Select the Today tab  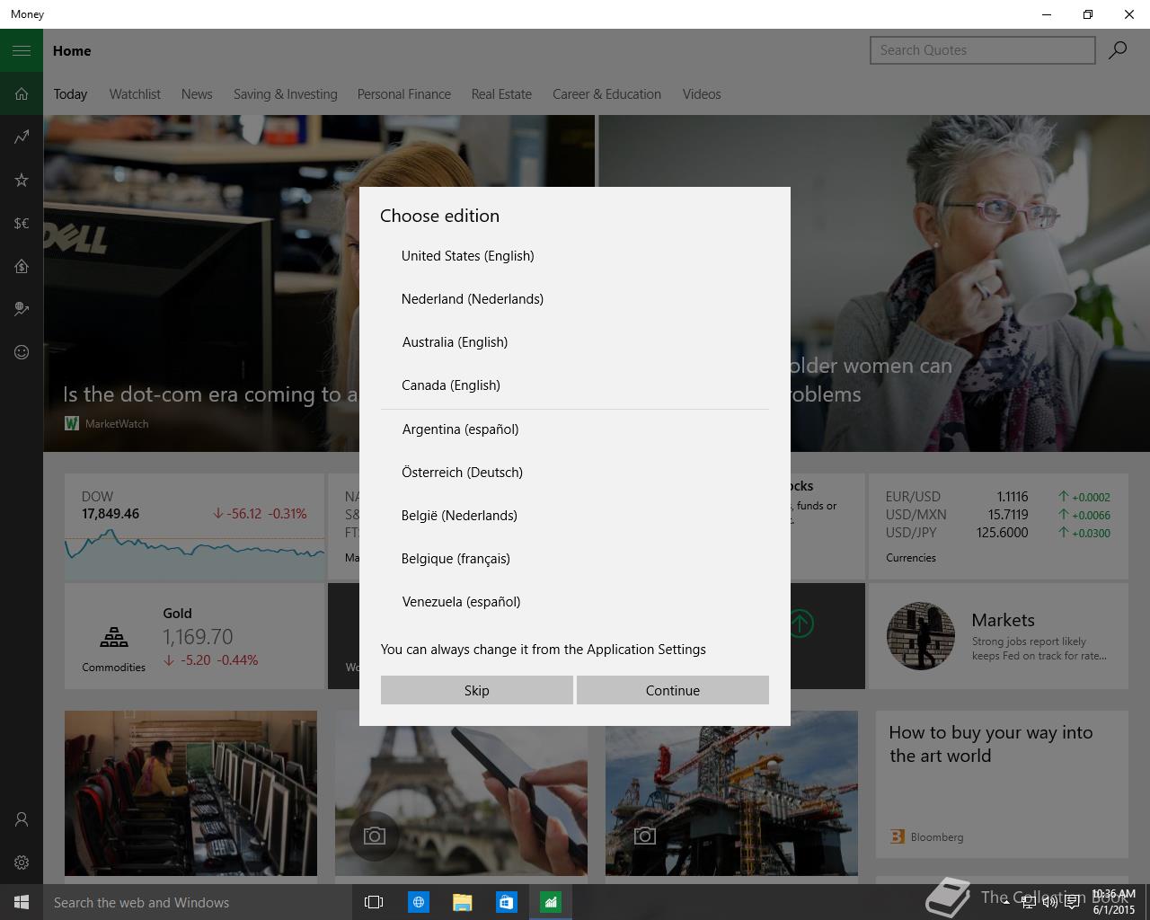coord(70,94)
